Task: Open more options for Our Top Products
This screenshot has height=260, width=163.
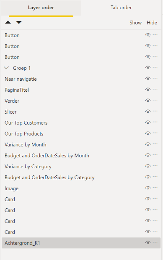Action: point(155,133)
